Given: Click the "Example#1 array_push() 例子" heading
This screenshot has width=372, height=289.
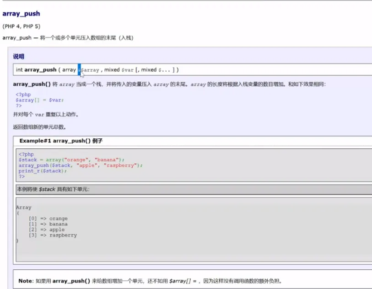Looking at the screenshot, I should [61, 141].
